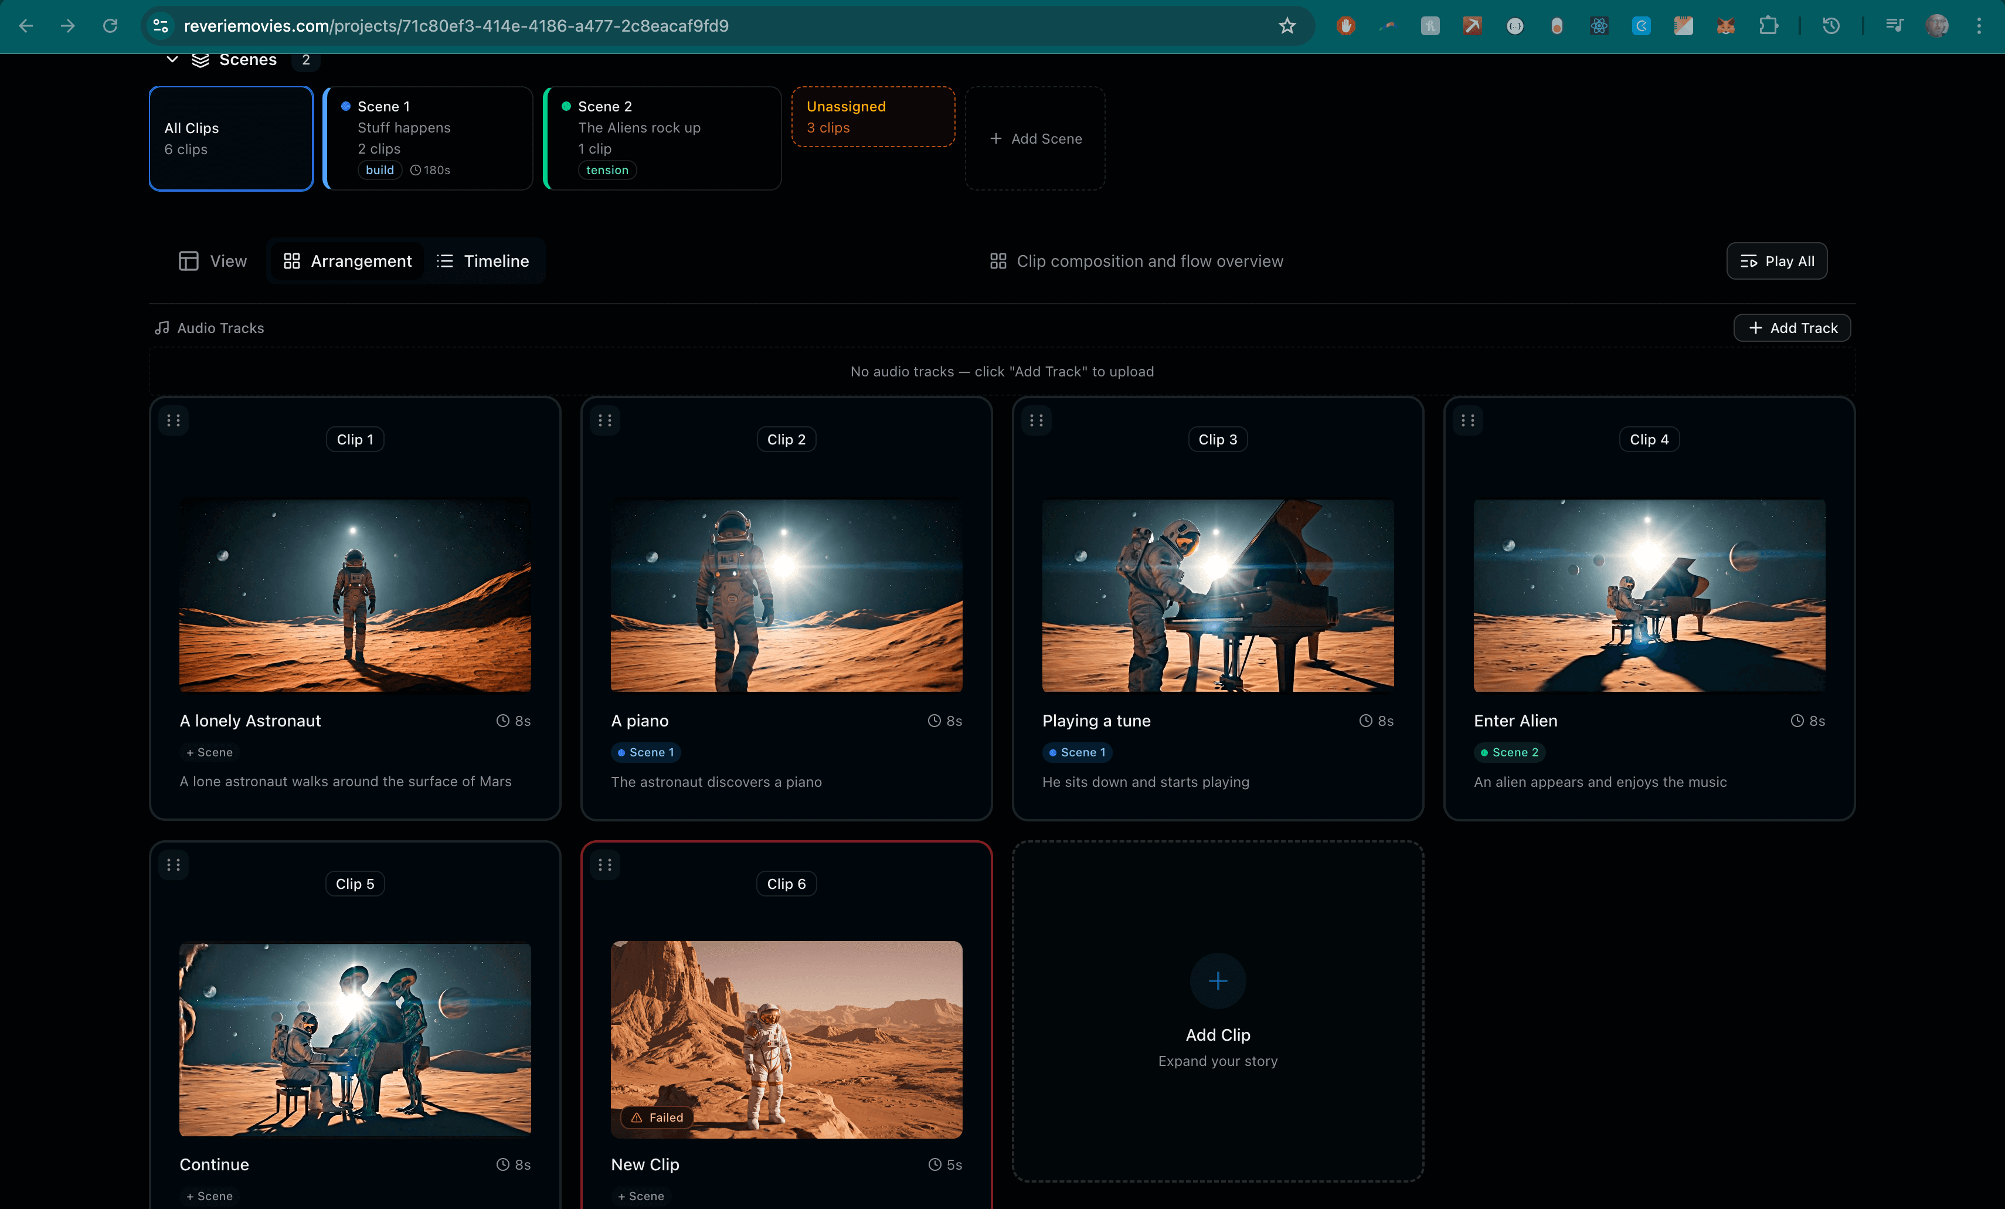Filter clips by Scene 1 card
This screenshot has height=1209, width=2005.
coord(428,138)
